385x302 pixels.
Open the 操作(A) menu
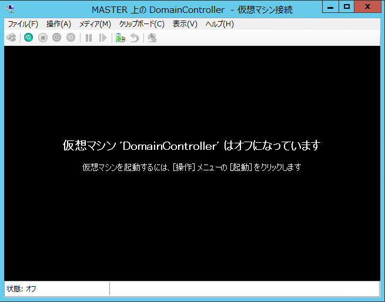point(59,24)
